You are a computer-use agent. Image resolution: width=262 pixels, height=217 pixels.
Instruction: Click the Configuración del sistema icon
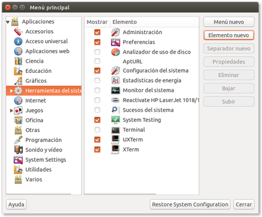pyautogui.click(x=116, y=71)
